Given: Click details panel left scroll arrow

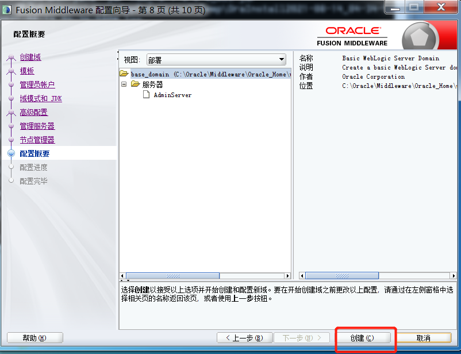Looking at the screenshot, I should (x=302, y=276).
